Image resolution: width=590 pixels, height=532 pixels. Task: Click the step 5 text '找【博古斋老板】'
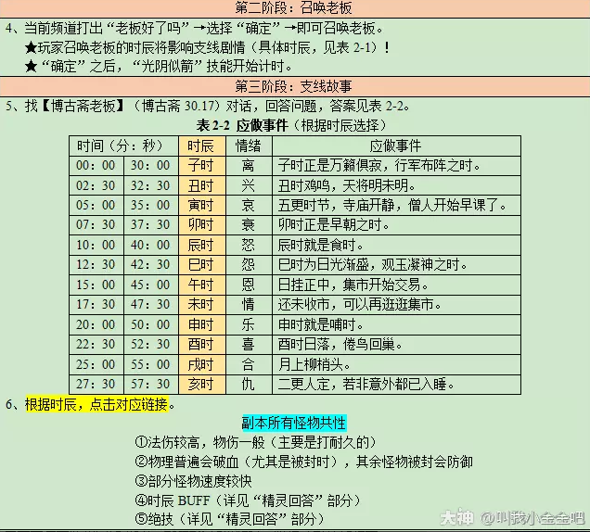point(75,106)
